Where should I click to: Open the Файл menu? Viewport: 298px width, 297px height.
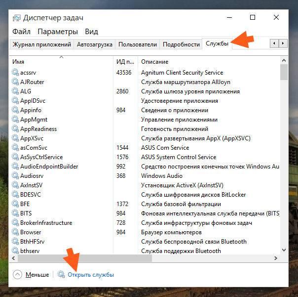(21, 32)
